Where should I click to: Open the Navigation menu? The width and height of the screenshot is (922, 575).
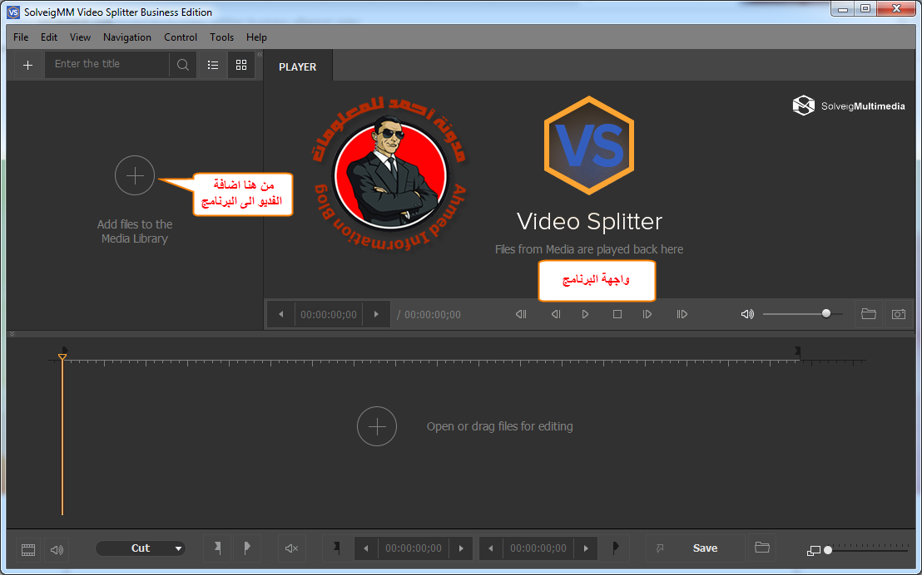pos(127,37)
